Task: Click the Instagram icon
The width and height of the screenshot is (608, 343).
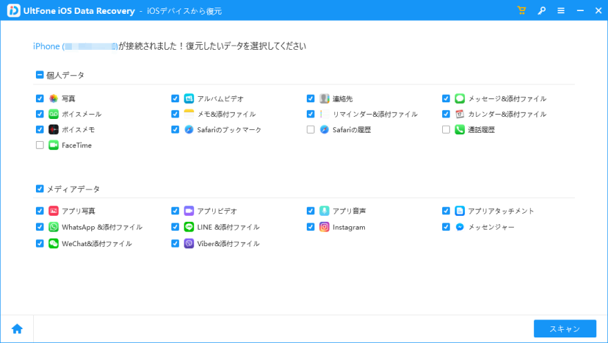Action: (325, 227)
